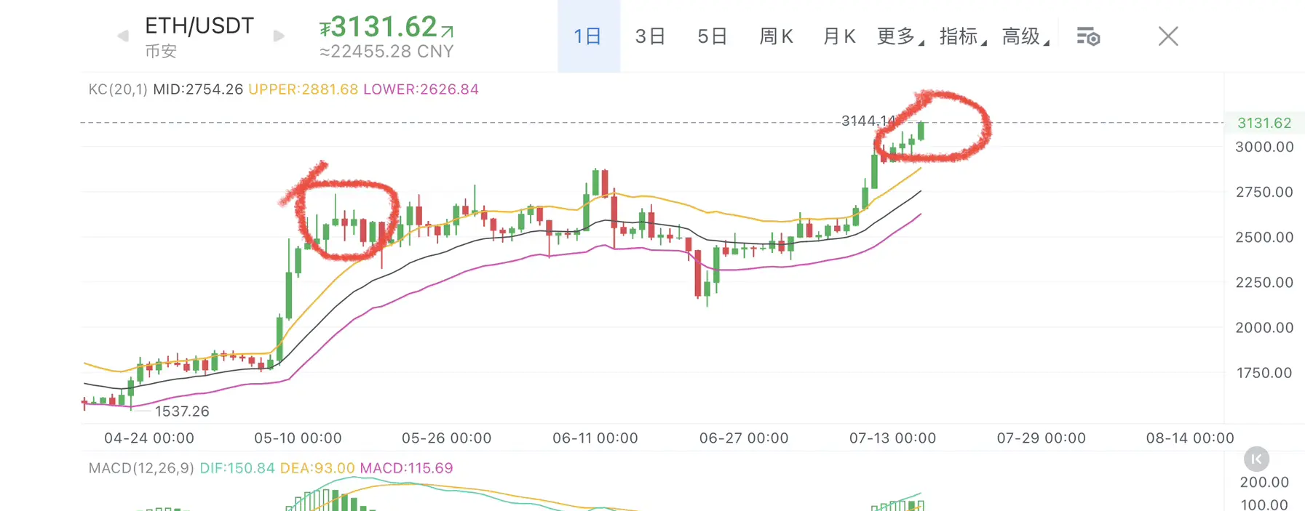
Task: Select the 3日 timeframe tab
Action: [650, 36]
